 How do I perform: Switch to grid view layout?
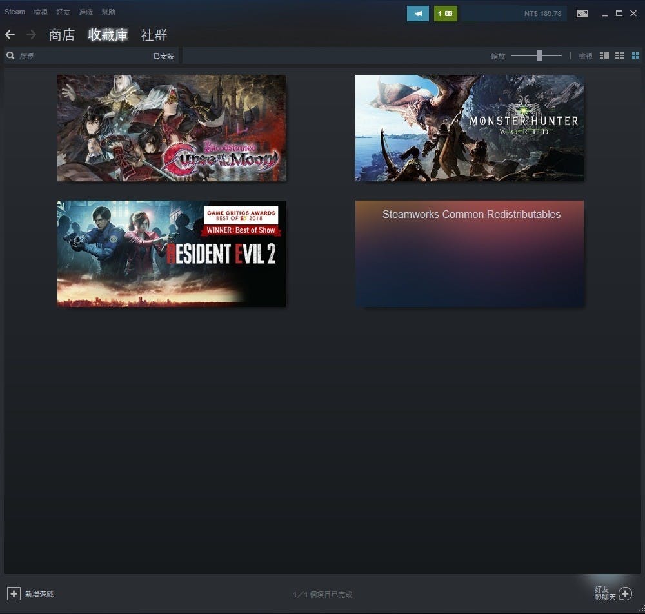point(635,56)
